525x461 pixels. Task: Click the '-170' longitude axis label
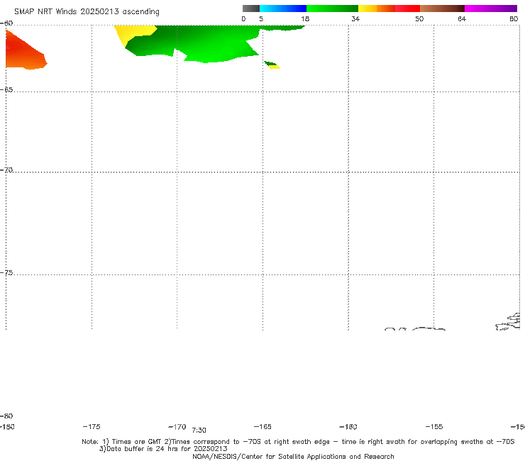coord(177,426)
